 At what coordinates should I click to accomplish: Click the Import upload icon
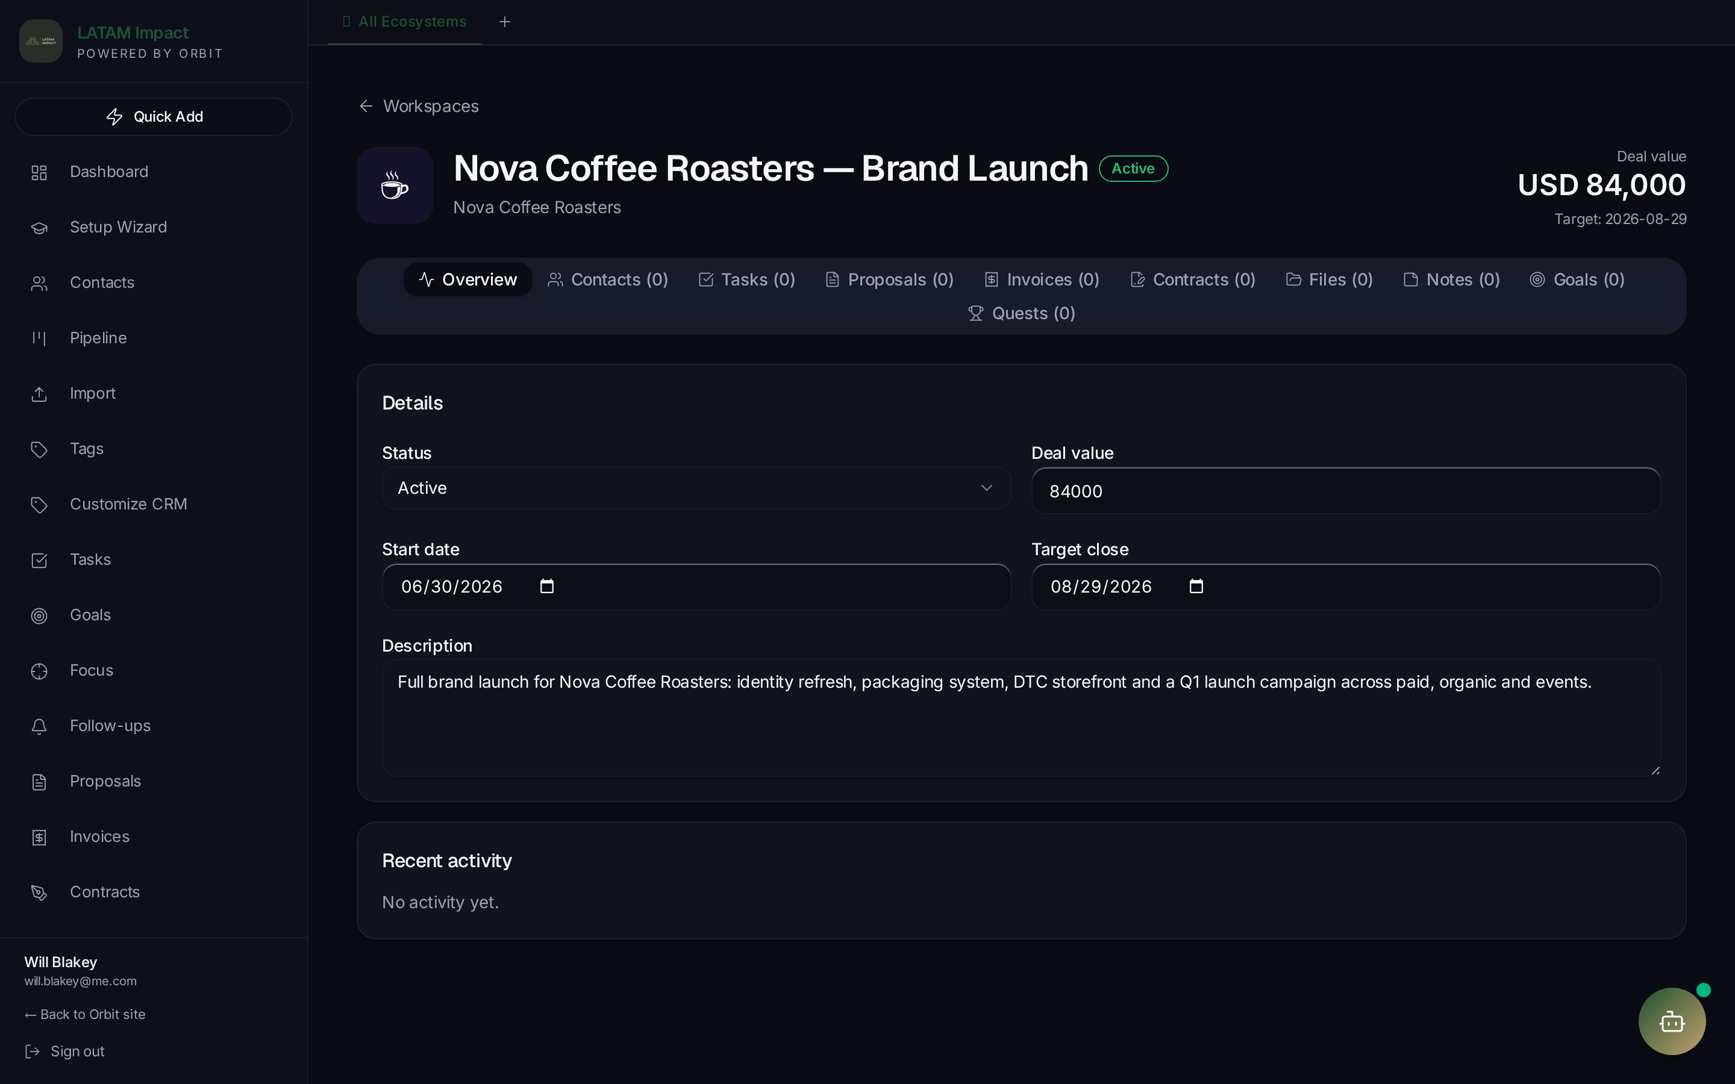point(39,394)
